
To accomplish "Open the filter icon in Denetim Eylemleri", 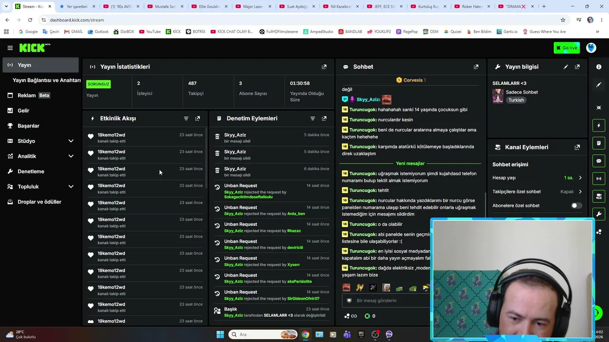I will [x=313, y=118].
